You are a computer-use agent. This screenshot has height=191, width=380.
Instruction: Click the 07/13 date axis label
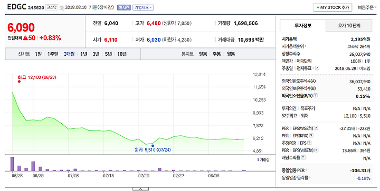[x=108, y=176]
